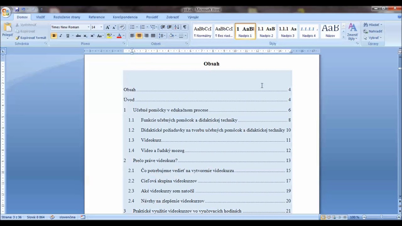Align text to the right
402x226 pixels.
146,36
